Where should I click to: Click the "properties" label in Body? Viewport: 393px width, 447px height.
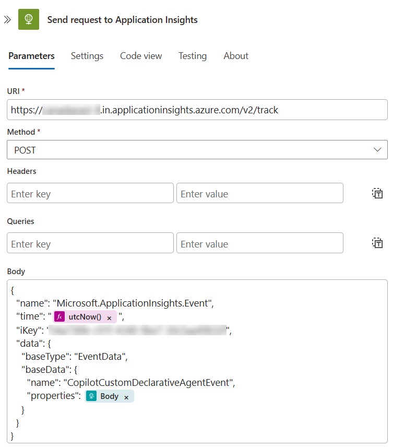click(x=54, y=396)
